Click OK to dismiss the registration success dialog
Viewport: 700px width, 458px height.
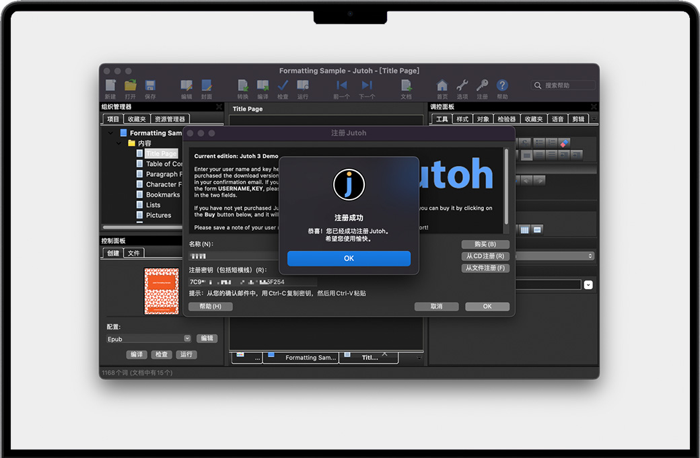coord(349,258)
